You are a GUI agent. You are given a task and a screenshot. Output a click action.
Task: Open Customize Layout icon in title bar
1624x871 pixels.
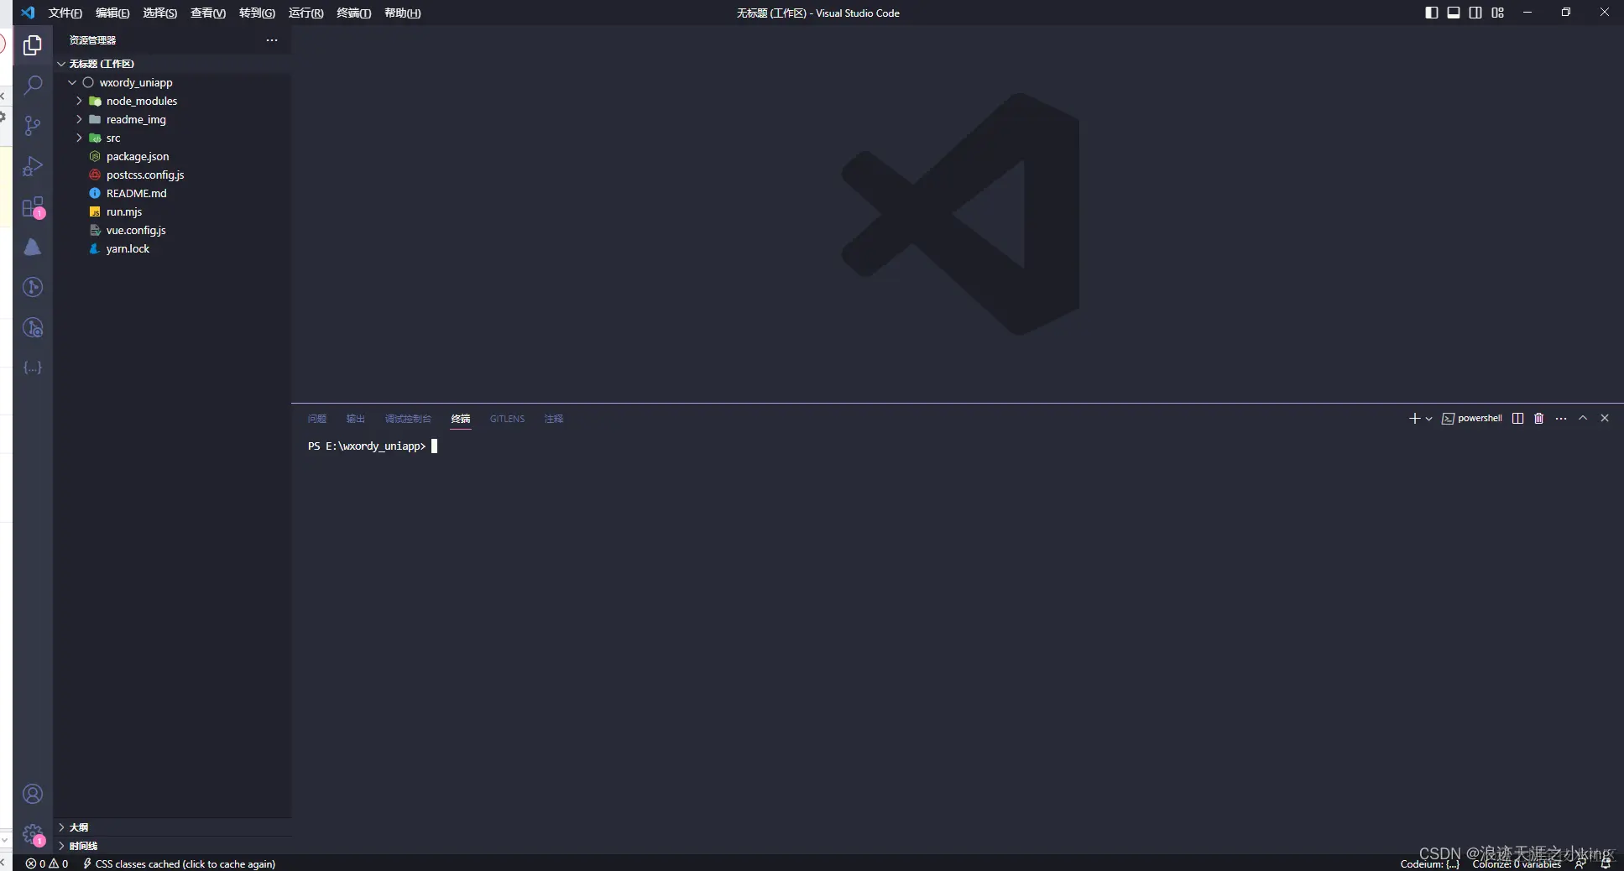coord(1498,13)
